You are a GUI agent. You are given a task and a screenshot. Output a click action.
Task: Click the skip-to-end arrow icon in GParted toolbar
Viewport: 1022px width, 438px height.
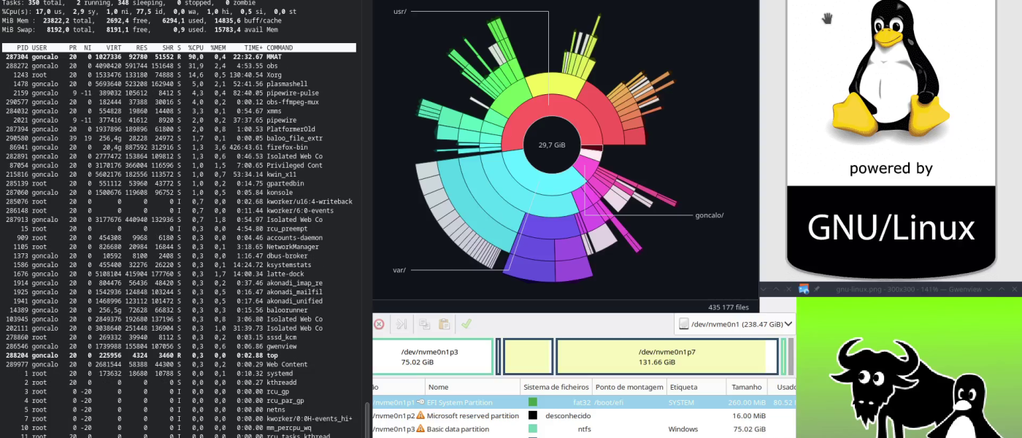(401, 324)
